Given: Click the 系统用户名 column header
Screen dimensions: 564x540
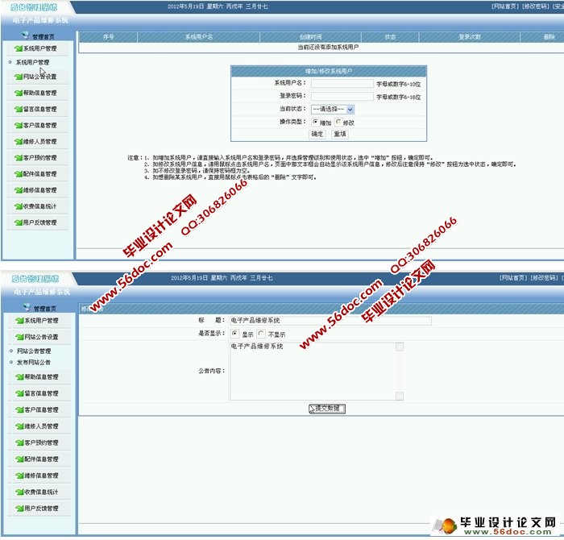Looking at the screenshot, I should click(x=198, y=37).
